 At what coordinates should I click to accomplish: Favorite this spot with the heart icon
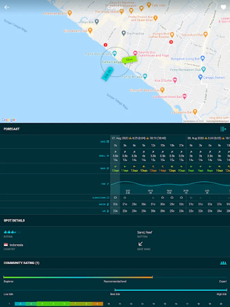coord(223,7)
